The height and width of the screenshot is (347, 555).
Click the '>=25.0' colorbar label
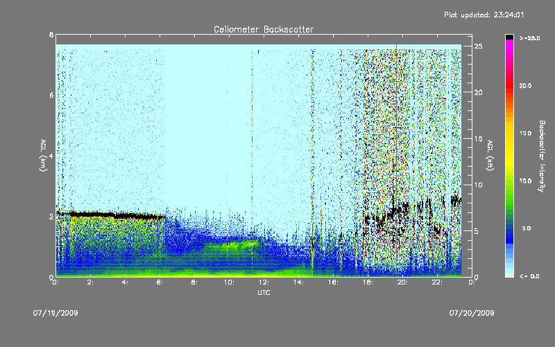[x=529, y=38]
